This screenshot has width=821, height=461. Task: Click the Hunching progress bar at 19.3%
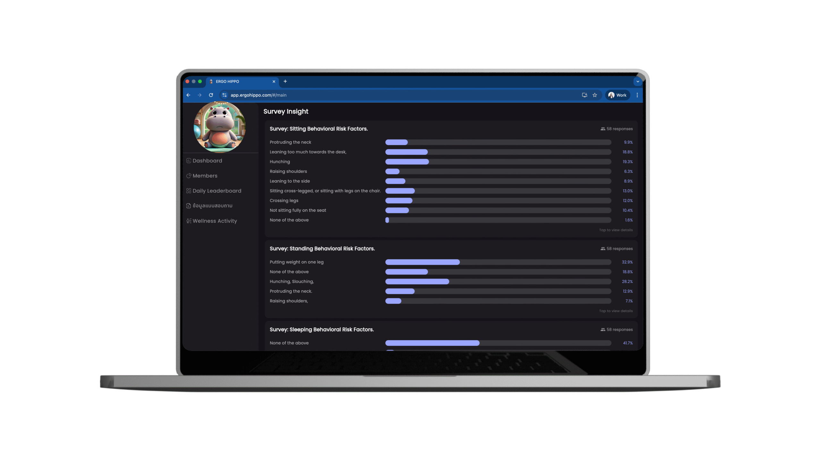click(498, 162)
